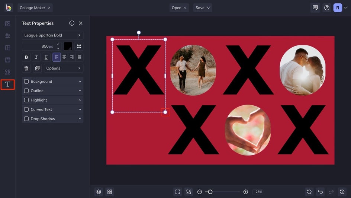Decrease font size with down arrow
Image resolution: width=351 pixels, height=198 pixels.
[58, 48]
